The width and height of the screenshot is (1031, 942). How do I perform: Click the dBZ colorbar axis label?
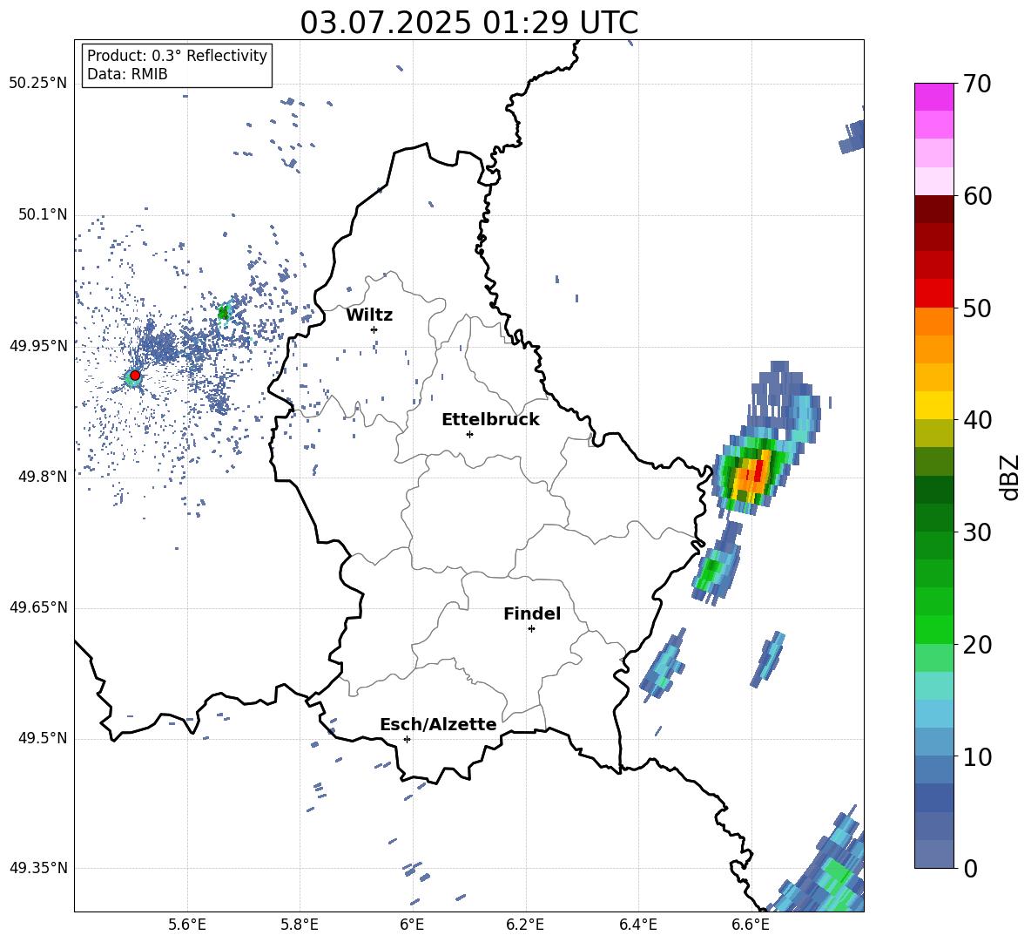[1010, 477]
